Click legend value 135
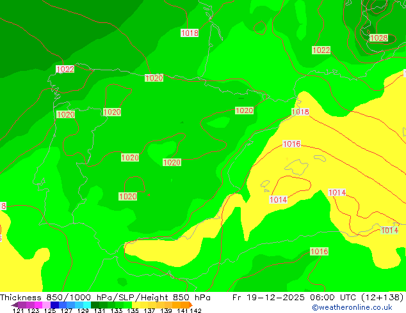 tap(133, 310)
